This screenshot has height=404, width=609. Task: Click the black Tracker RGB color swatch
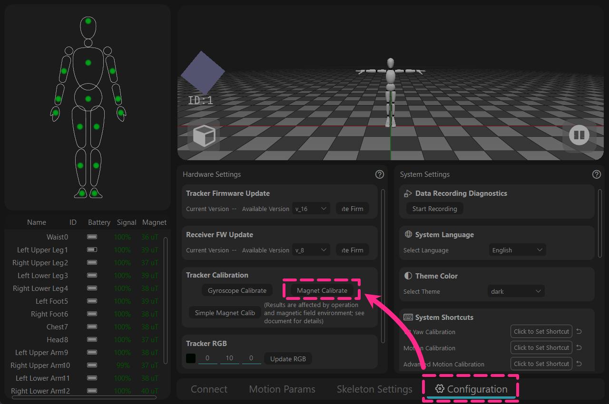191,359
